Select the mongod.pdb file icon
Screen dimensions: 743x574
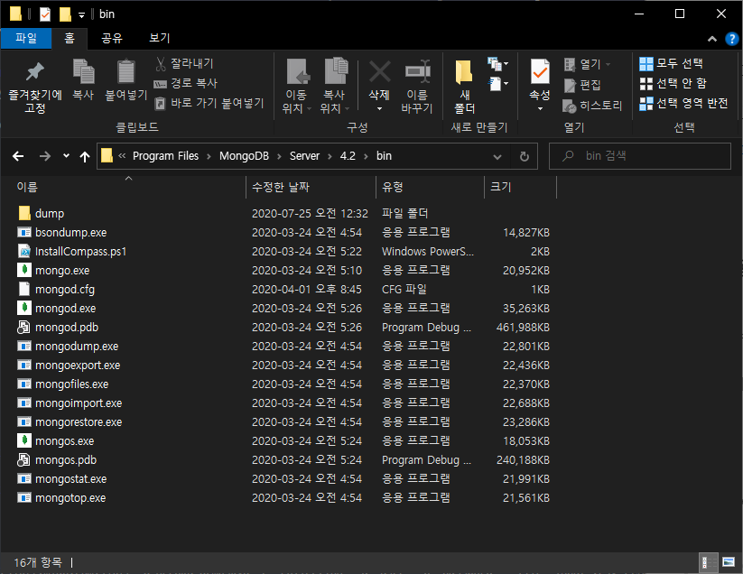point(24,327)
